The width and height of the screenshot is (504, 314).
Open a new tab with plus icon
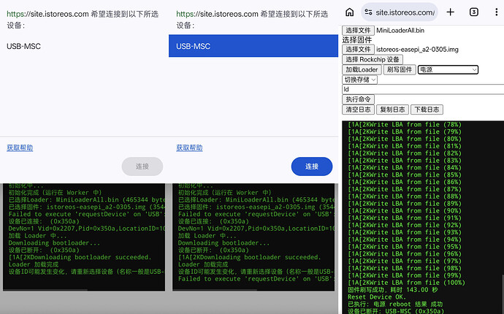(x=451, y=12)
